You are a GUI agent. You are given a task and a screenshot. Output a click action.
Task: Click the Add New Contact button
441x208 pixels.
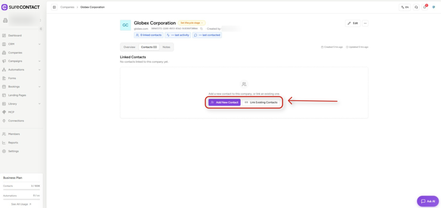(x=225, y=102)
